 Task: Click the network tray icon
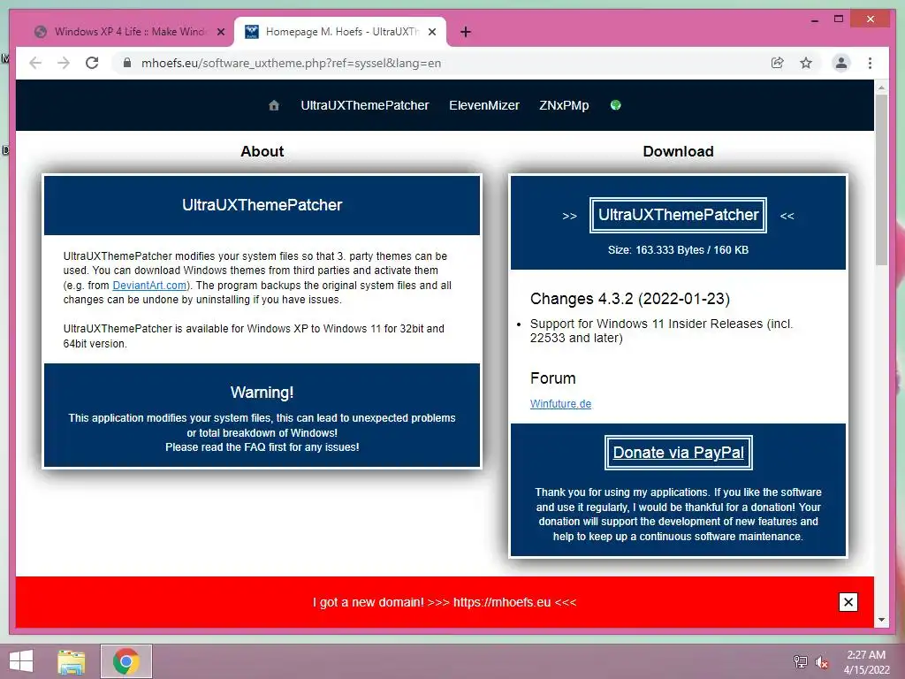click(801, 661)
